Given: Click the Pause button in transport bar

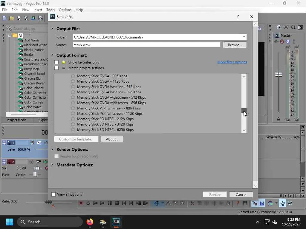Looking at the screenshot, I should [x=110, y=203].
